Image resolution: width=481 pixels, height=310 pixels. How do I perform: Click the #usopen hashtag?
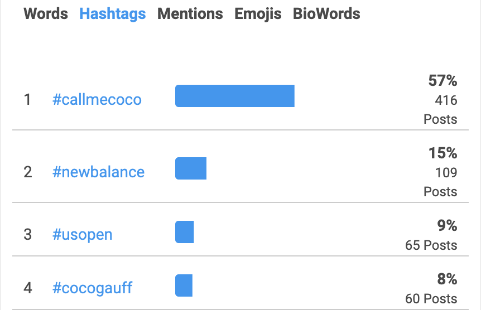click(x=83, y=235)
